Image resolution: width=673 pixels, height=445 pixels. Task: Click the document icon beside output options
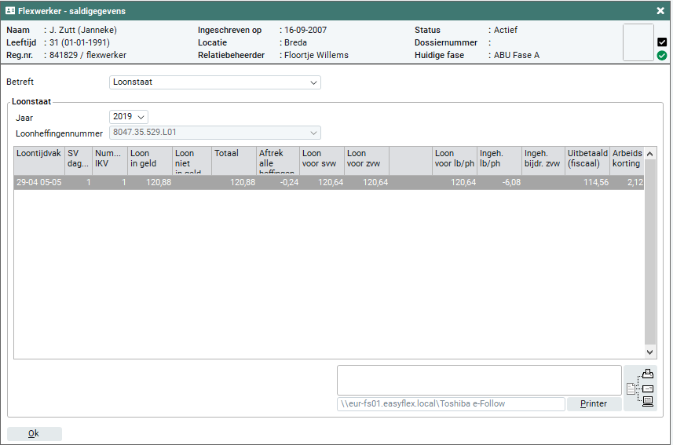click(x=631, y=388)
